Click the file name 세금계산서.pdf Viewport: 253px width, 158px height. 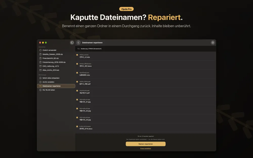85,93
